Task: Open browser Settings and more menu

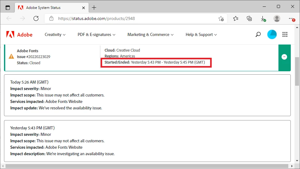Action: [x=292, y=19]
